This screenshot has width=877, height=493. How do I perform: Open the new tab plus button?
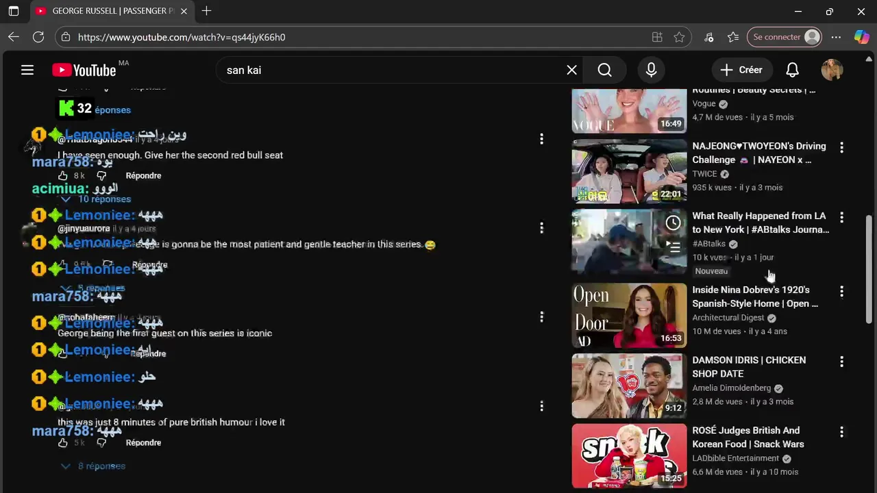[206, 11]
